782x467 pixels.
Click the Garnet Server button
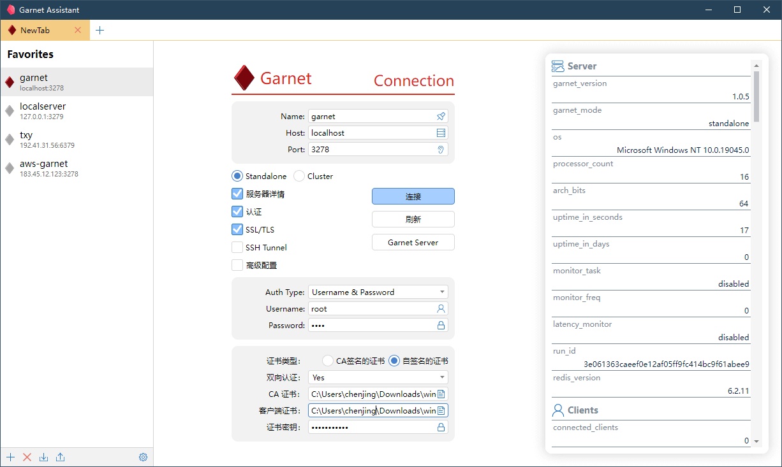pos(413,242)
